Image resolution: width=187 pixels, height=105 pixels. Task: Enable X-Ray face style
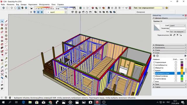(4, 8)
